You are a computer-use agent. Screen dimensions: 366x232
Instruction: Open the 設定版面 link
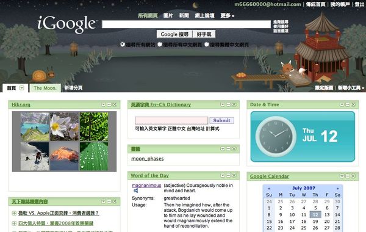[324, 88]
